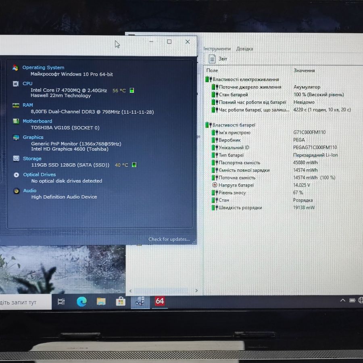Screen dimensions: 363x363
Task: Switch to Speccy in the taskbar
Action: click(x=140, y=301)
